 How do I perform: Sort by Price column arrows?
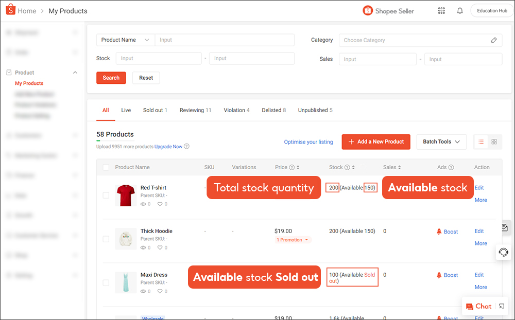click(x=298, y=167)
